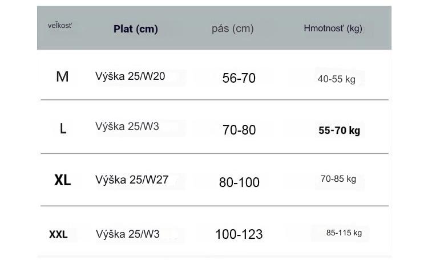
Task: Select the "Výška 25/W3" cell in L row
Action: point(127,127)
